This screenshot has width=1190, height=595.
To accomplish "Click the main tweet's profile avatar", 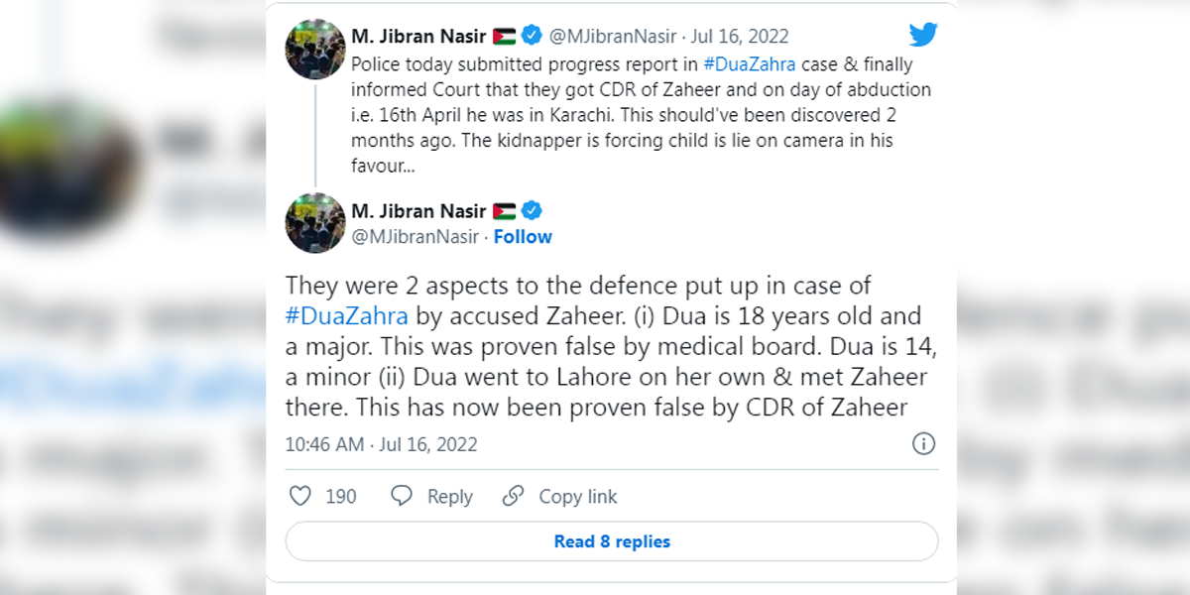I will pos(315,223).
